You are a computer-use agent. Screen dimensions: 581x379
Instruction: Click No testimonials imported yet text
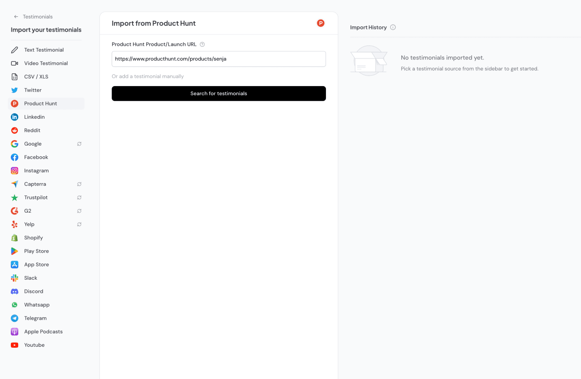[443, 58]
